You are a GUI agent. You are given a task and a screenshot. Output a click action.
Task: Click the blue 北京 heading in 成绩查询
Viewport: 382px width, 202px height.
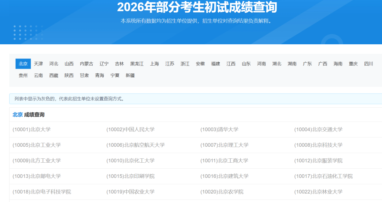click(x=18, y=115)
